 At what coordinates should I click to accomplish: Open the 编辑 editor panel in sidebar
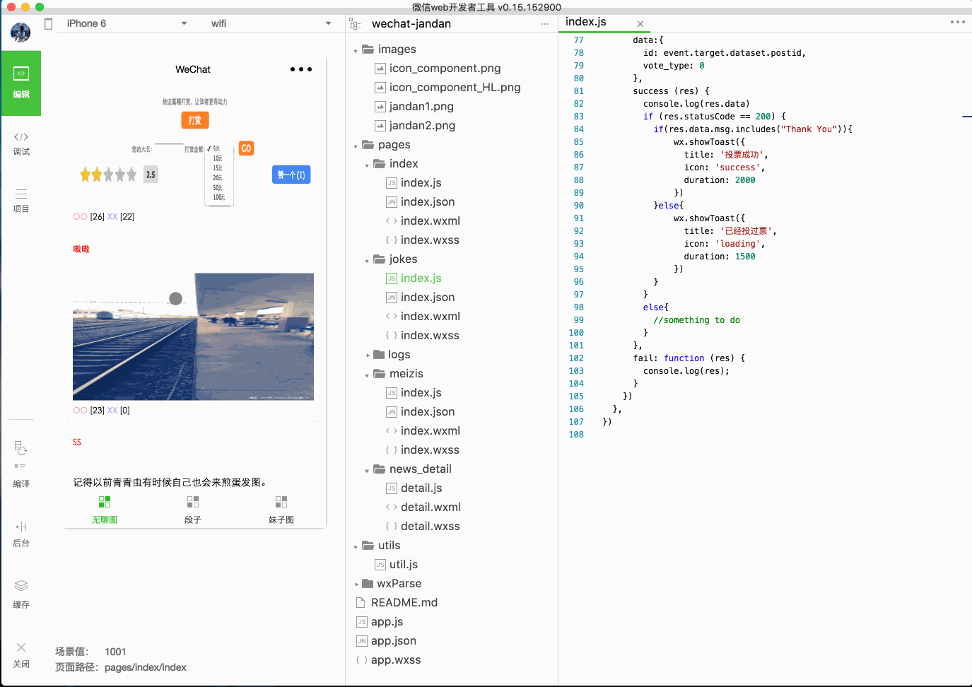pos(21,83)
